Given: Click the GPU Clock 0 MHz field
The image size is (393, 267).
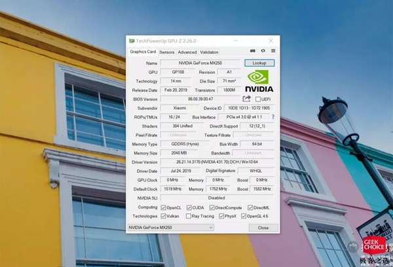Looking at the screenshot, I should click(x=172, y=180).
